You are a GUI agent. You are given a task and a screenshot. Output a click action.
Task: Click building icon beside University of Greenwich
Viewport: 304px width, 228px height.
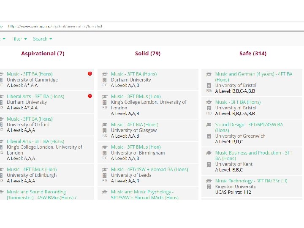coord(209,136)
